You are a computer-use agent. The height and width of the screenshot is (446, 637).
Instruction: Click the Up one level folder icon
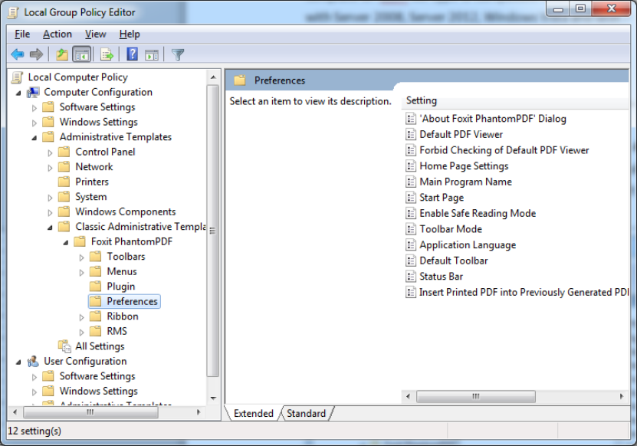click(62, 54)
